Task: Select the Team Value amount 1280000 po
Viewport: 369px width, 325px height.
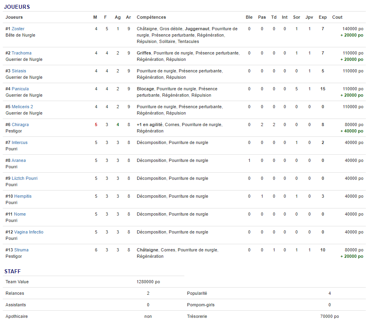Action: 148,282
